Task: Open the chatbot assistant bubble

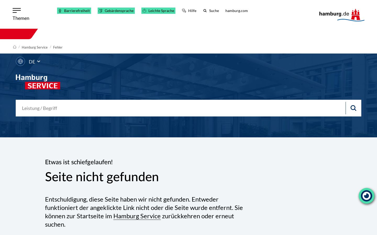Action: (367, 196)
